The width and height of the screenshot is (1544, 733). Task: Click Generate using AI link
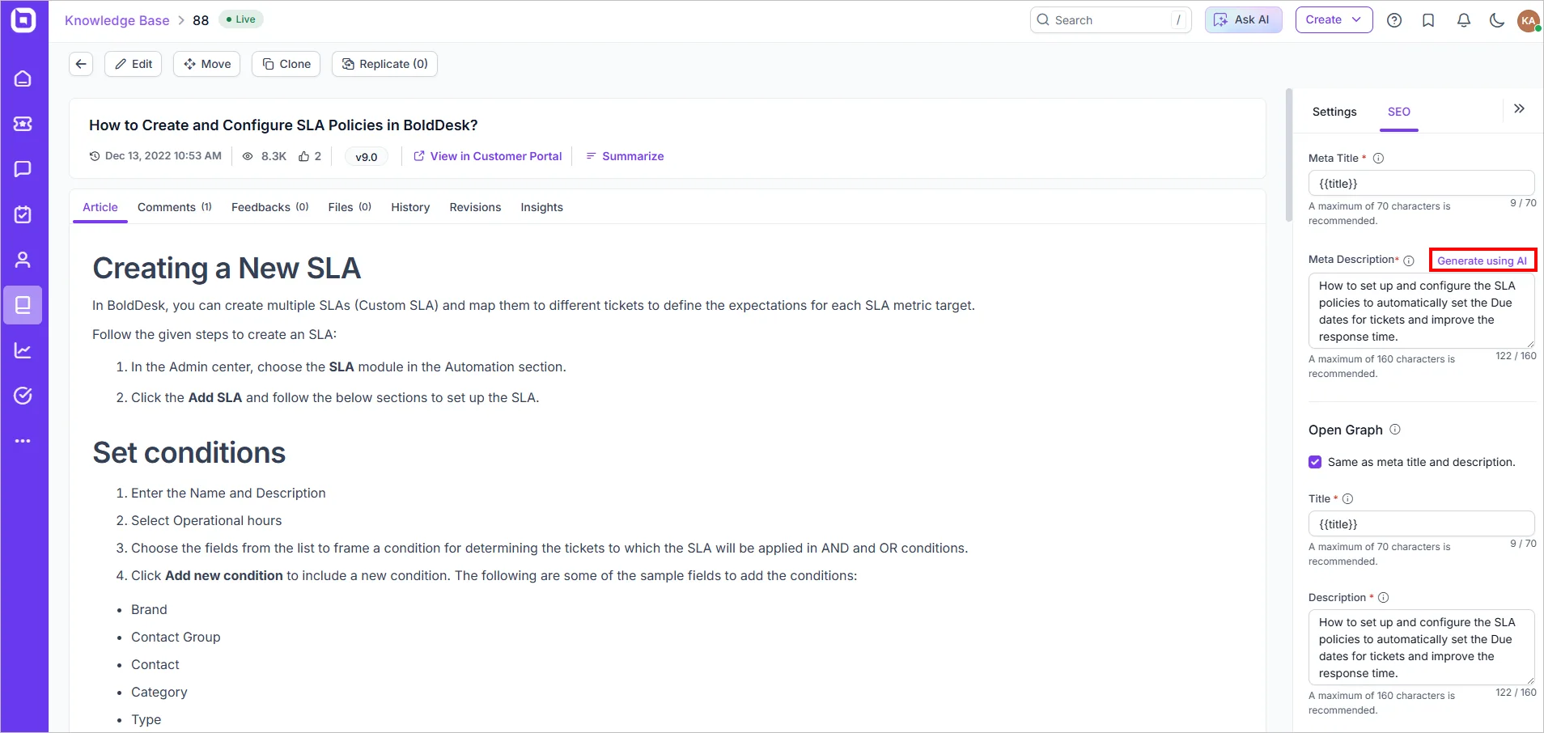(x=1482, y=261)
